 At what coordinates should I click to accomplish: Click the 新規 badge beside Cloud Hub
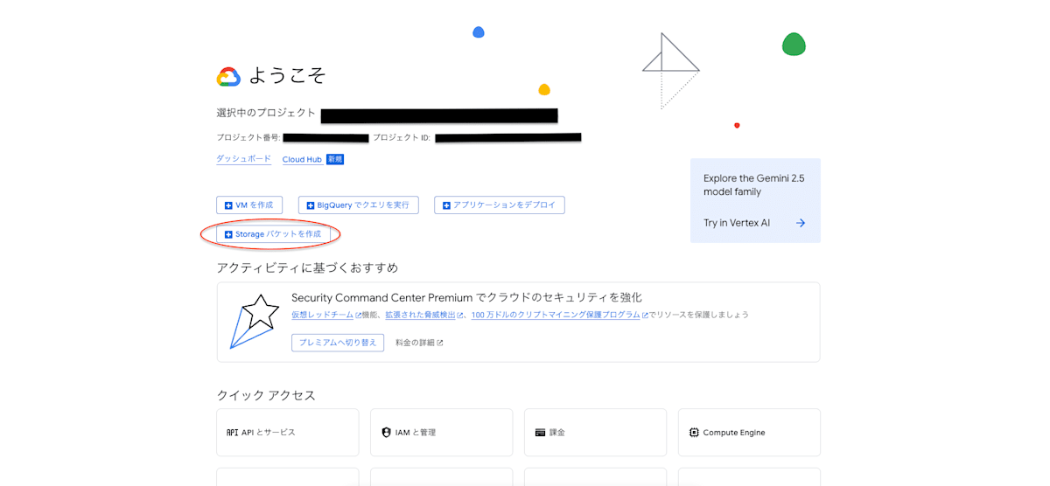335,159
